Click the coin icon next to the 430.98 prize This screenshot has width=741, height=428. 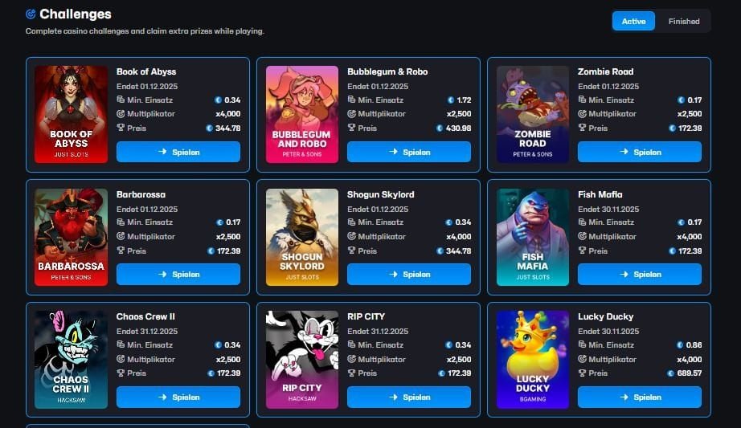pyautogui.click(x=440, y=128)
